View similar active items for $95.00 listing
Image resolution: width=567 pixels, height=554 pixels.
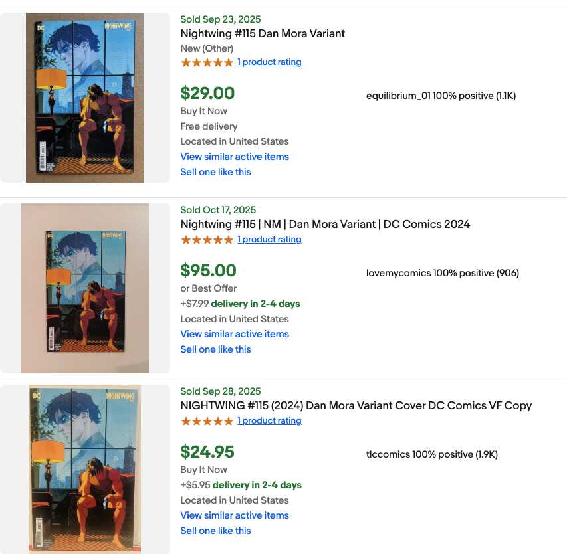[x=235, y=334]
